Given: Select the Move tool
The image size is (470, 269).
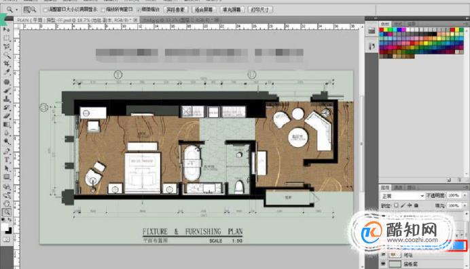Looking at the screenshot, I should (6, 30).
